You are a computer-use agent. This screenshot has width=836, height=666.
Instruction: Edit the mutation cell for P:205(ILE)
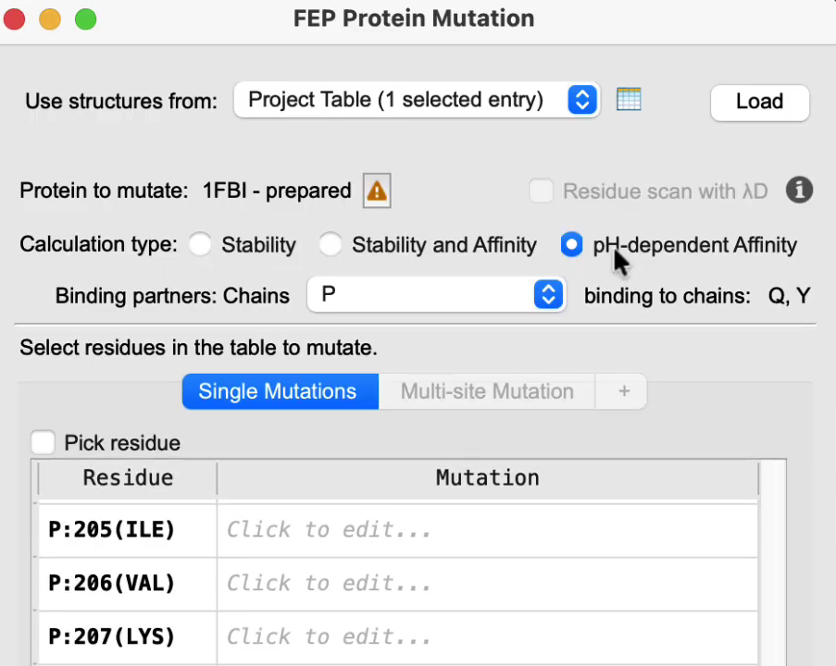coord(487,530)
